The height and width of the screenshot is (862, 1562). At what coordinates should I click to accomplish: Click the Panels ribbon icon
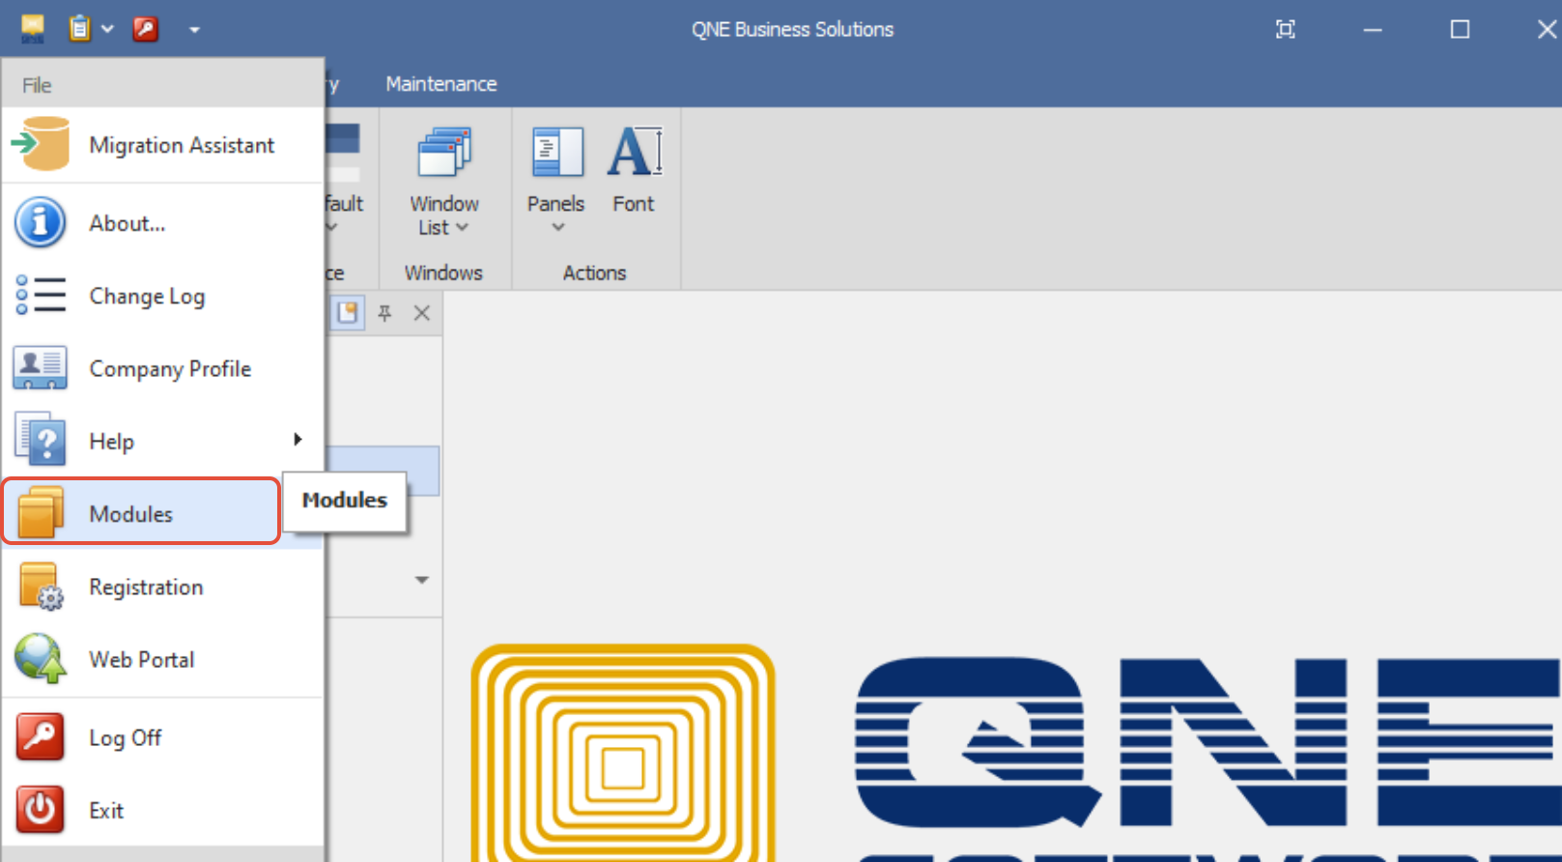[557, 152]
